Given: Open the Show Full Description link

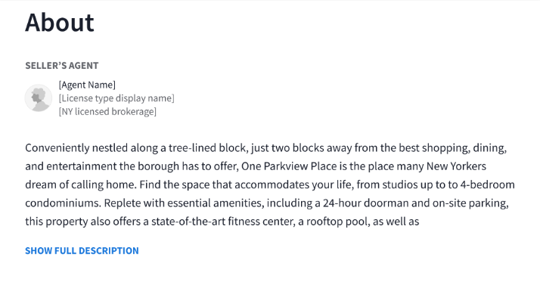Looking at the screenshot, I should coord(82,251).
